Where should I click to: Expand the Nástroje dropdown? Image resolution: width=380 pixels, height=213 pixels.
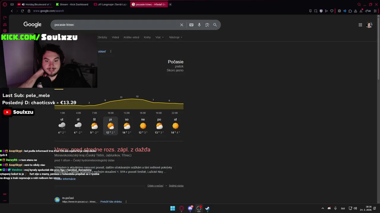click(176, 37)
